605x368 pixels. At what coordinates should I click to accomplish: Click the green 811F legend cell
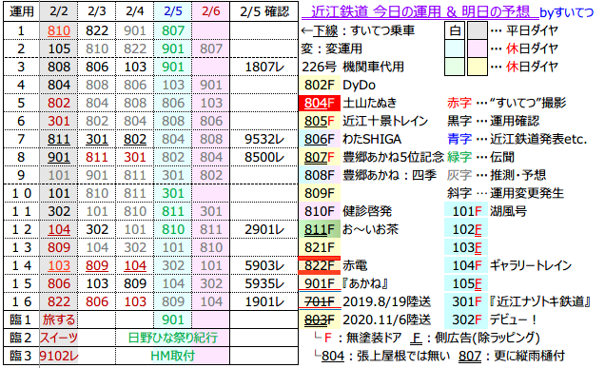pyautogui.click(x=319, y=229)
